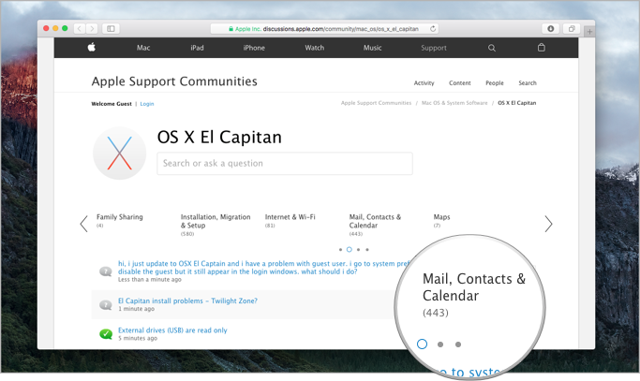Screen dimensions: 640x381
Task: Show next categories with right chevron
Action: point(548,224)
